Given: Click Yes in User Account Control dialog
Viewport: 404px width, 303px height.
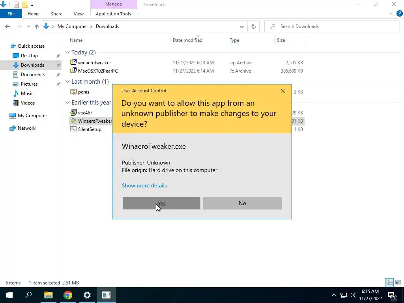Looking at the screenshot, I should click(161, 203).
